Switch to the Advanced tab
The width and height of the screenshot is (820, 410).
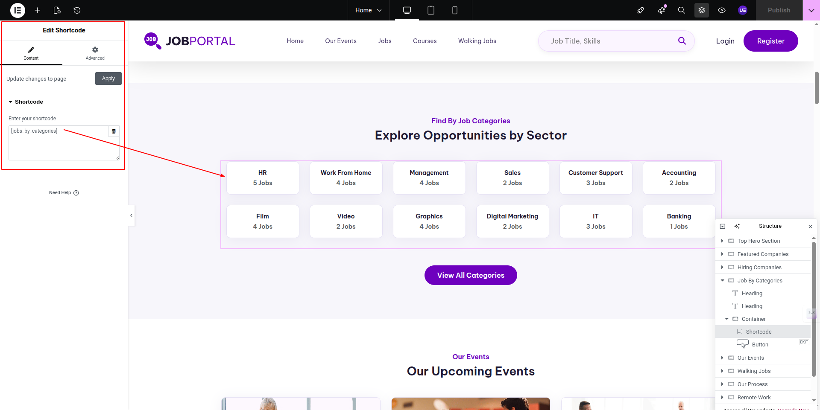(x=95, y=53)
